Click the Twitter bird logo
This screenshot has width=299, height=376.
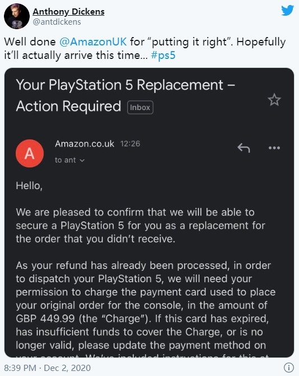[287, 10]
